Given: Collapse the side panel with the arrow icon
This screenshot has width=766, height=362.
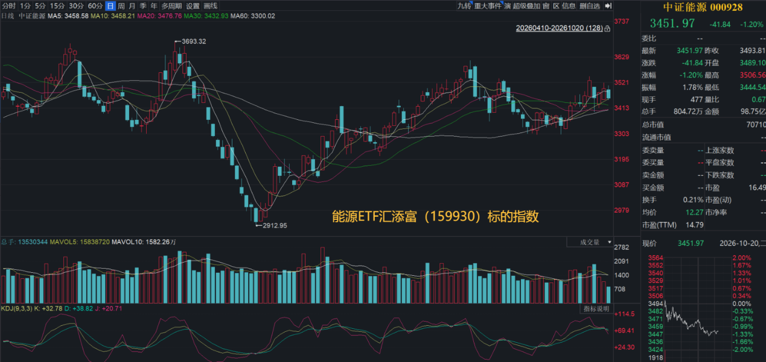Looking at the screenshot, I should 608,6.
